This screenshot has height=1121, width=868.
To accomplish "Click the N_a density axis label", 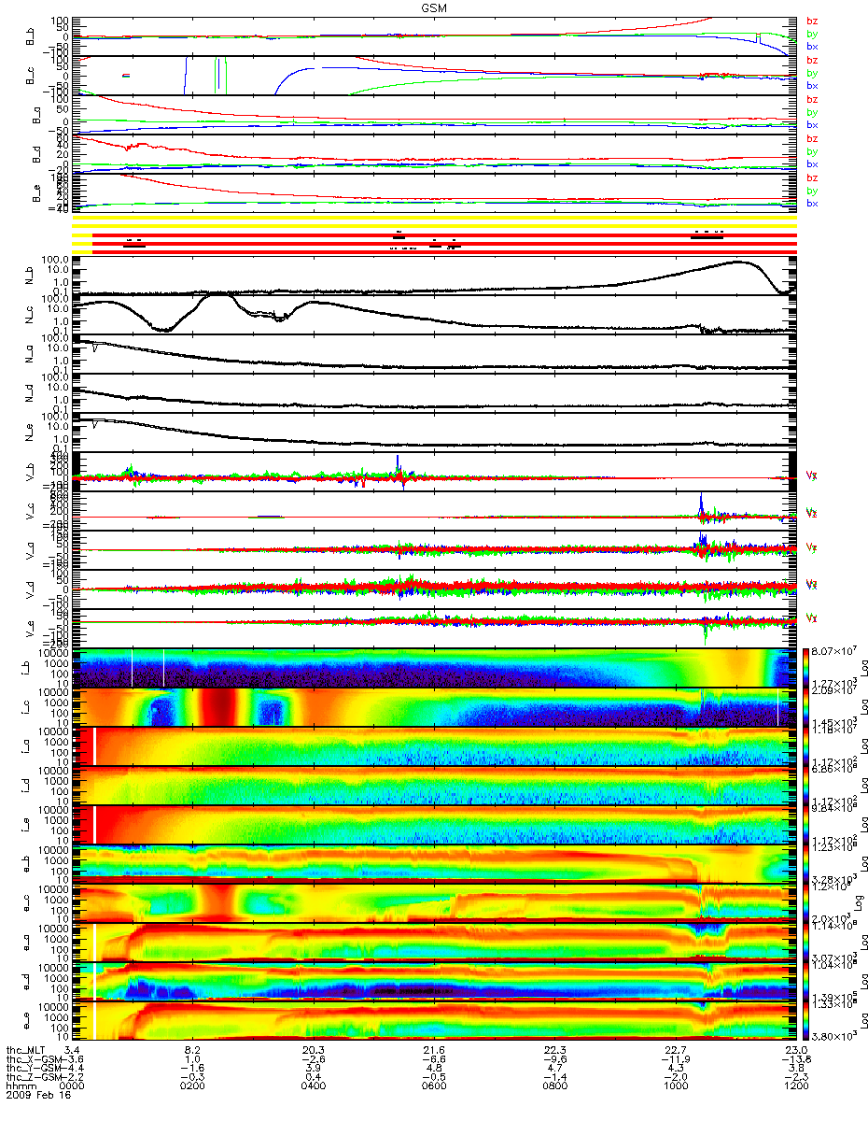I will [28, 355].
